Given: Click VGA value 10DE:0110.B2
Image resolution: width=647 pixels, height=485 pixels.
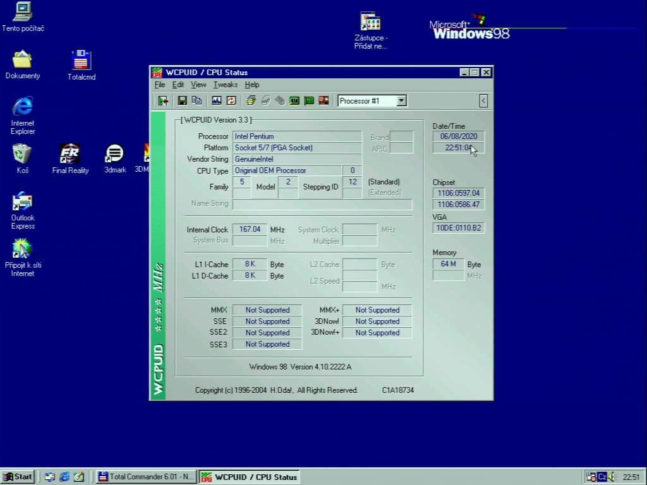Looking at the screenshot, I should click(x=459, y=227).
